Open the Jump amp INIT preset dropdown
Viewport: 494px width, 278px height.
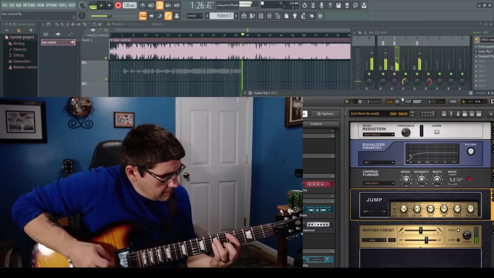[374, 212]
